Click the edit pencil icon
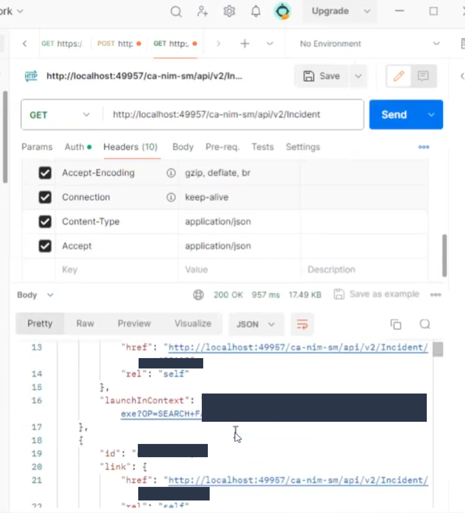 pyautogui.click(x=399, y=76)
